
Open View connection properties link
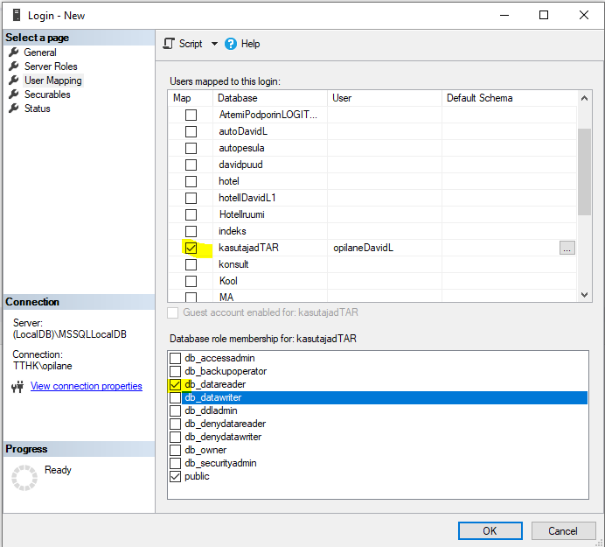coord(86,386)
